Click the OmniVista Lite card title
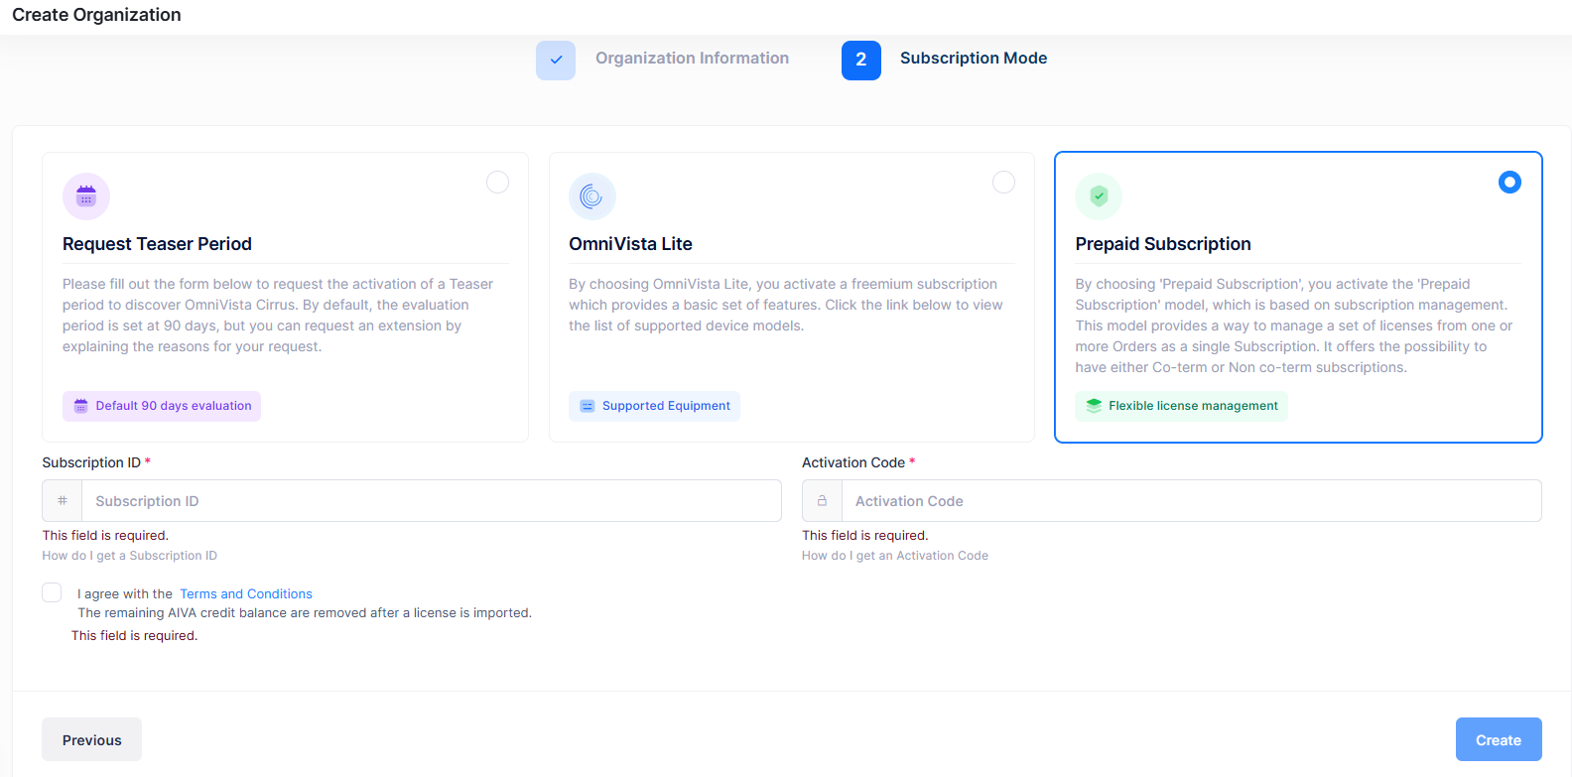This screenshot has width=1572, height=777. pos(630,244)
